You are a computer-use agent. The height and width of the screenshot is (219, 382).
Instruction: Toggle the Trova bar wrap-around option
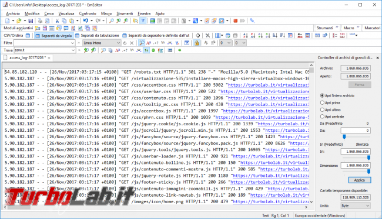point(146,50)
